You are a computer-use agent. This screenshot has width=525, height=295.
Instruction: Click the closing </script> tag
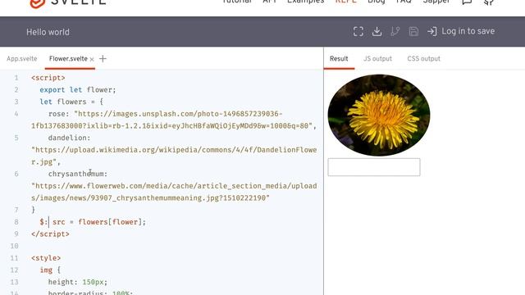point(50,234)
